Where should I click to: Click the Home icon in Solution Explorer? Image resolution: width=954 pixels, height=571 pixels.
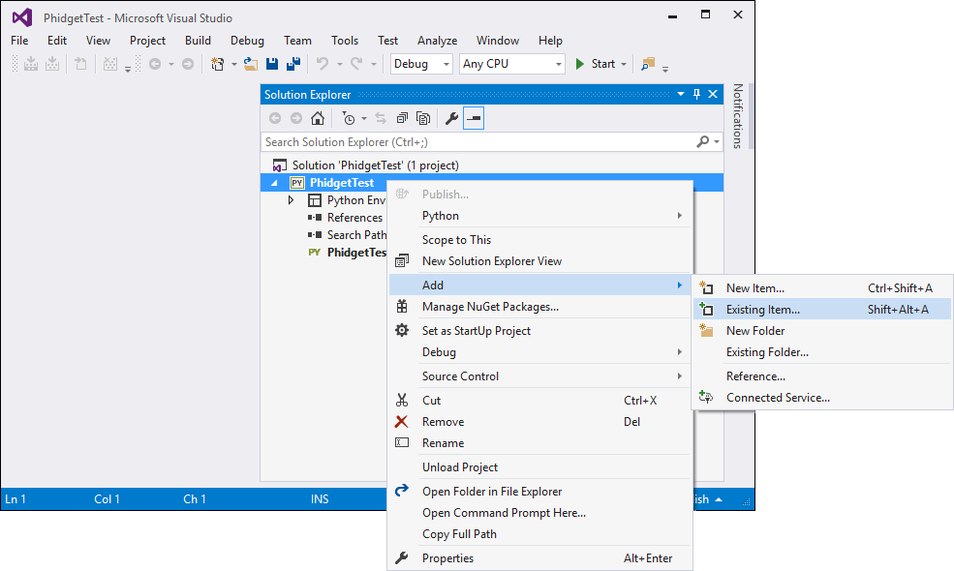point(318,118)
